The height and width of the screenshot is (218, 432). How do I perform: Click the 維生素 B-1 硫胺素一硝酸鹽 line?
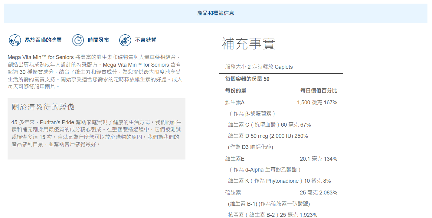[269, 204]
